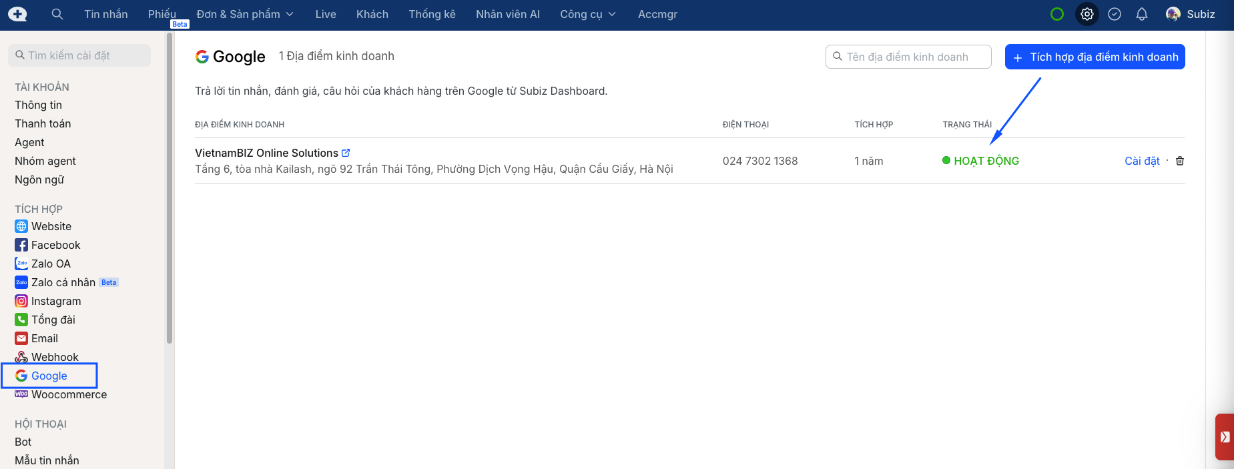
Task: Select Facebook integration in sidebar
Action: point(55,245)
